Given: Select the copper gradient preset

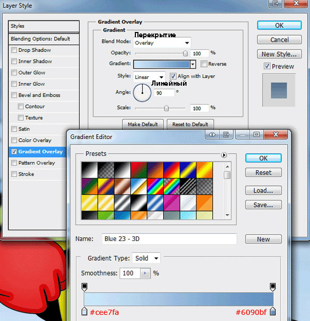Looking at the screenshot, I should pos(122,186).
